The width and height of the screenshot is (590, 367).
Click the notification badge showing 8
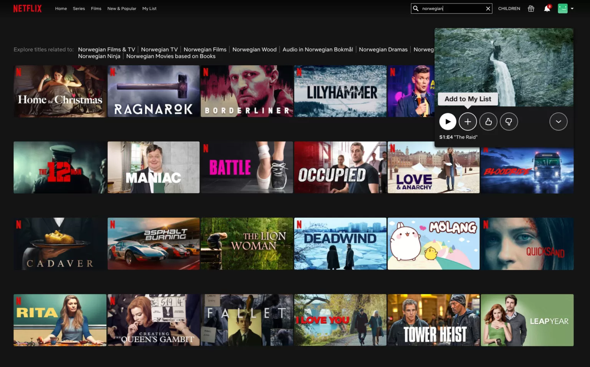tap(549, 6)
